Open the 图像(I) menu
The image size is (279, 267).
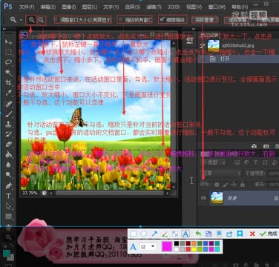[69, 7]
